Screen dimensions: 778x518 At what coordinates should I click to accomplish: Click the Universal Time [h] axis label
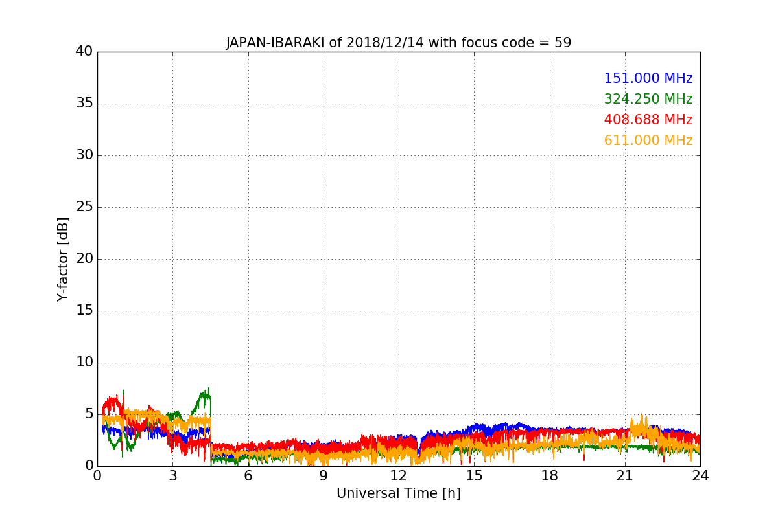click(398, 493)
